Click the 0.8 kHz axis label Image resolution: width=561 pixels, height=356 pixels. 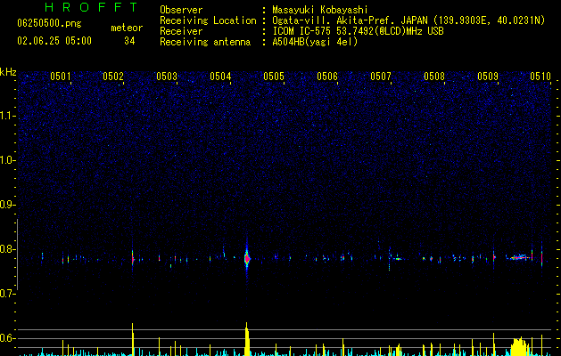pos(7,249)
